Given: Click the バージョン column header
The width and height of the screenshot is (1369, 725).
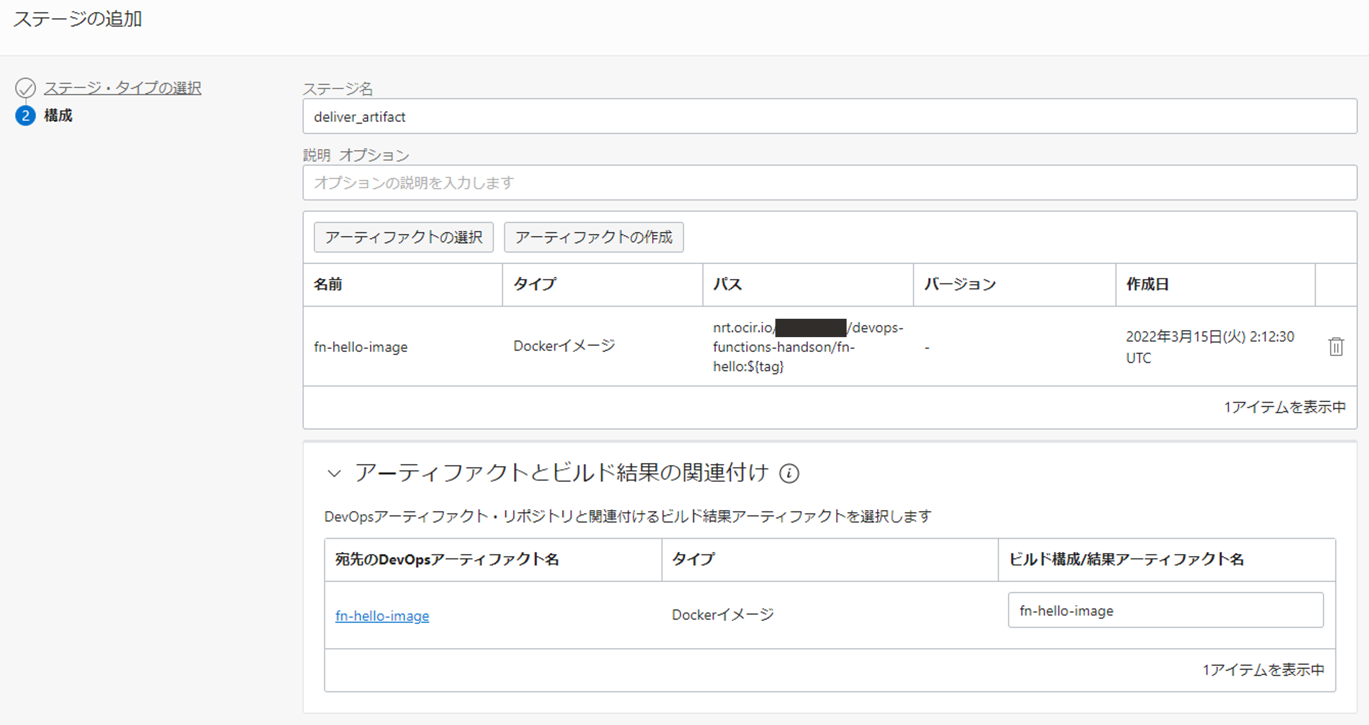Looking at the screenshot, I should coord(960,285).
